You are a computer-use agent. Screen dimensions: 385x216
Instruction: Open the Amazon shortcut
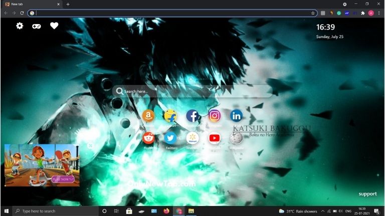(148, 116)
